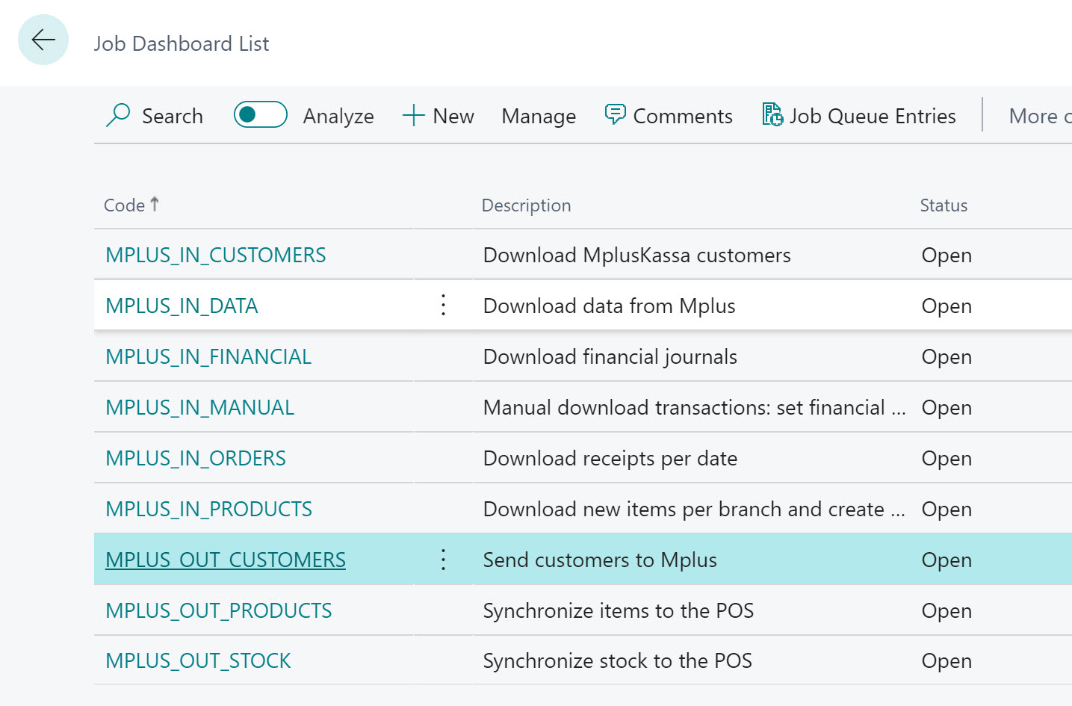Screen dimensions: 1072x706
Task: Select 'Download data from Mplus' cell
Action: click(609, 306)
